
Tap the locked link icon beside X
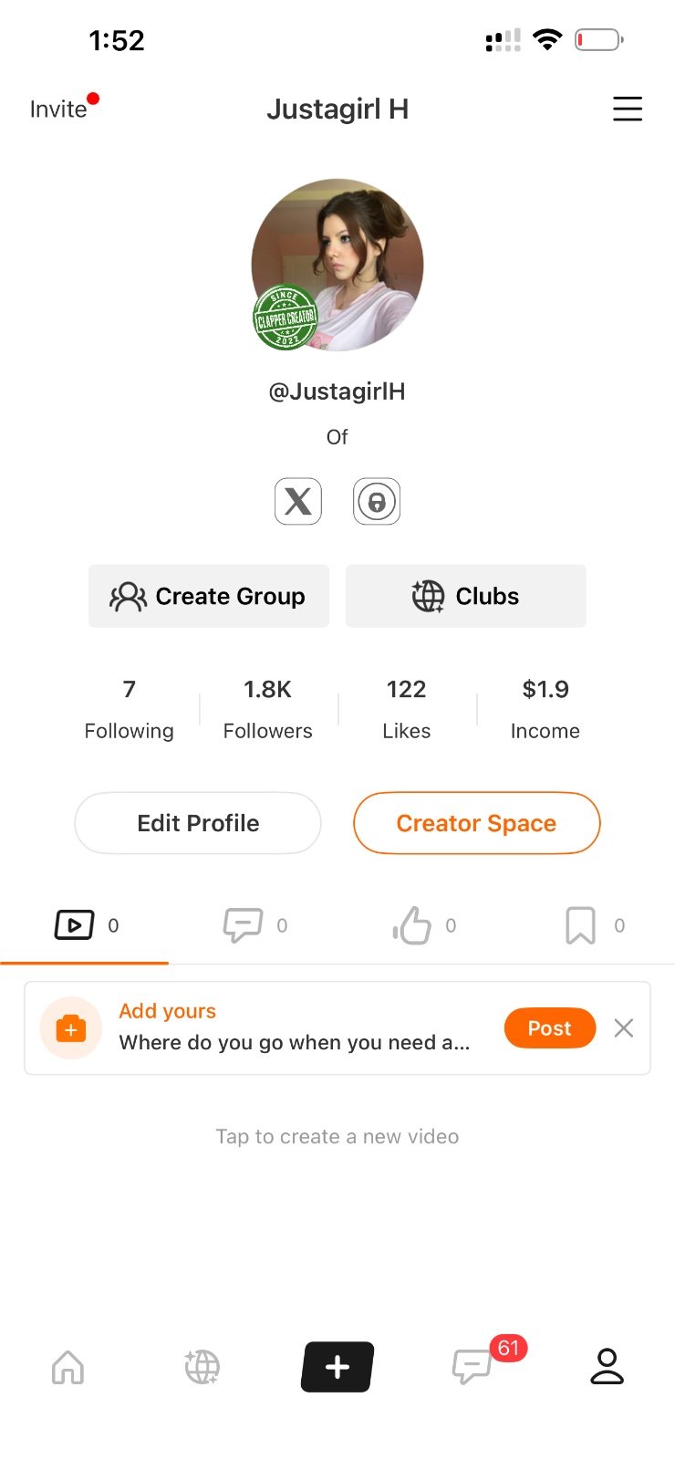[x=377, y=501]
